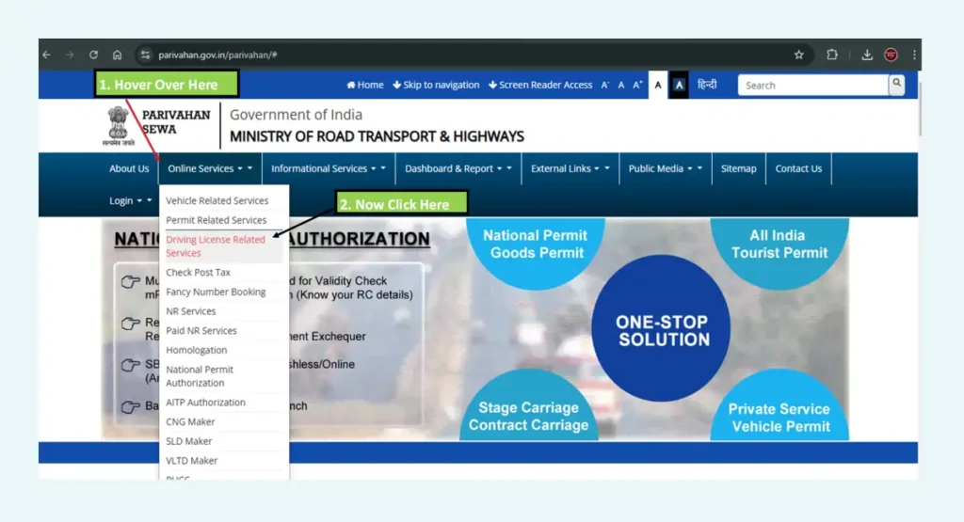The width and height of the screenshot is (964, 522).
Task: Expand the Informational Services dropdown
Action: (x=329, y=168)
